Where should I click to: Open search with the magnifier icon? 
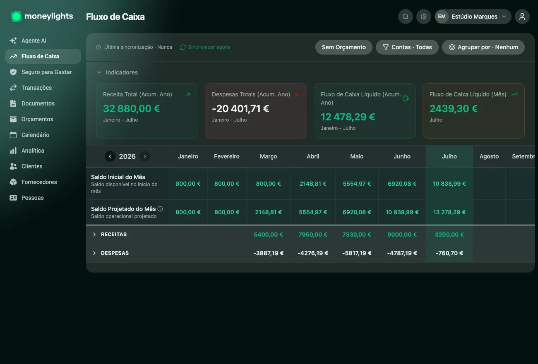click(x=406, y=17)
